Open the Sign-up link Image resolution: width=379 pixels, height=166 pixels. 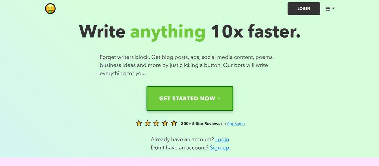[x=220, y=148]
